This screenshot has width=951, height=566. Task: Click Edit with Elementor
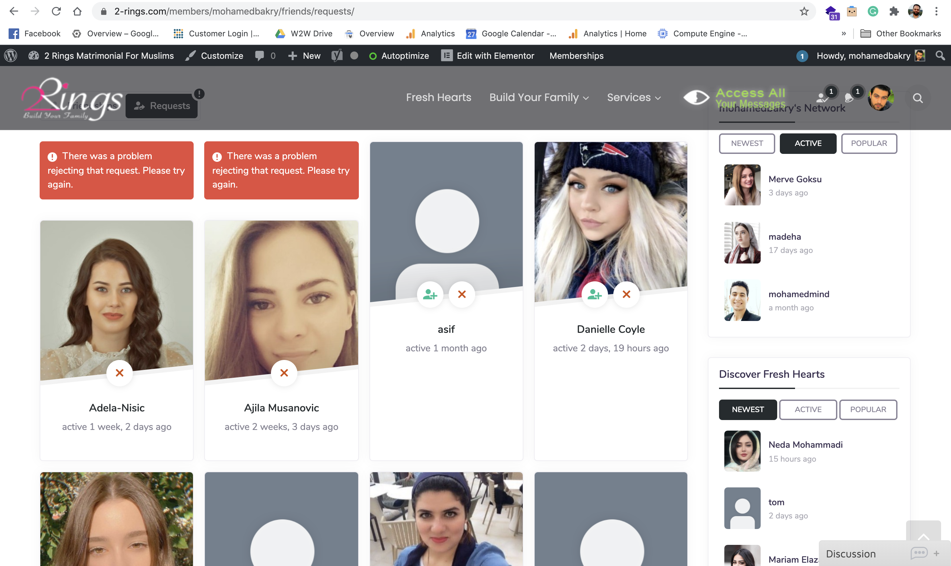click(x=488, y=56)
